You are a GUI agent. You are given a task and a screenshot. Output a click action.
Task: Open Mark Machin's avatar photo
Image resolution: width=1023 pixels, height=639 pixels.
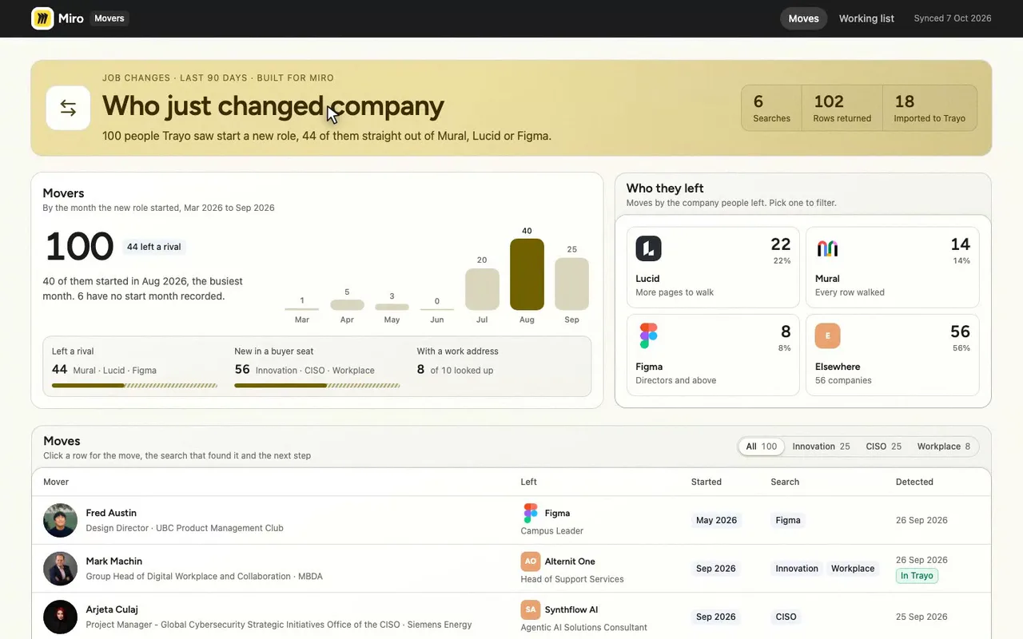pos(61,569)
